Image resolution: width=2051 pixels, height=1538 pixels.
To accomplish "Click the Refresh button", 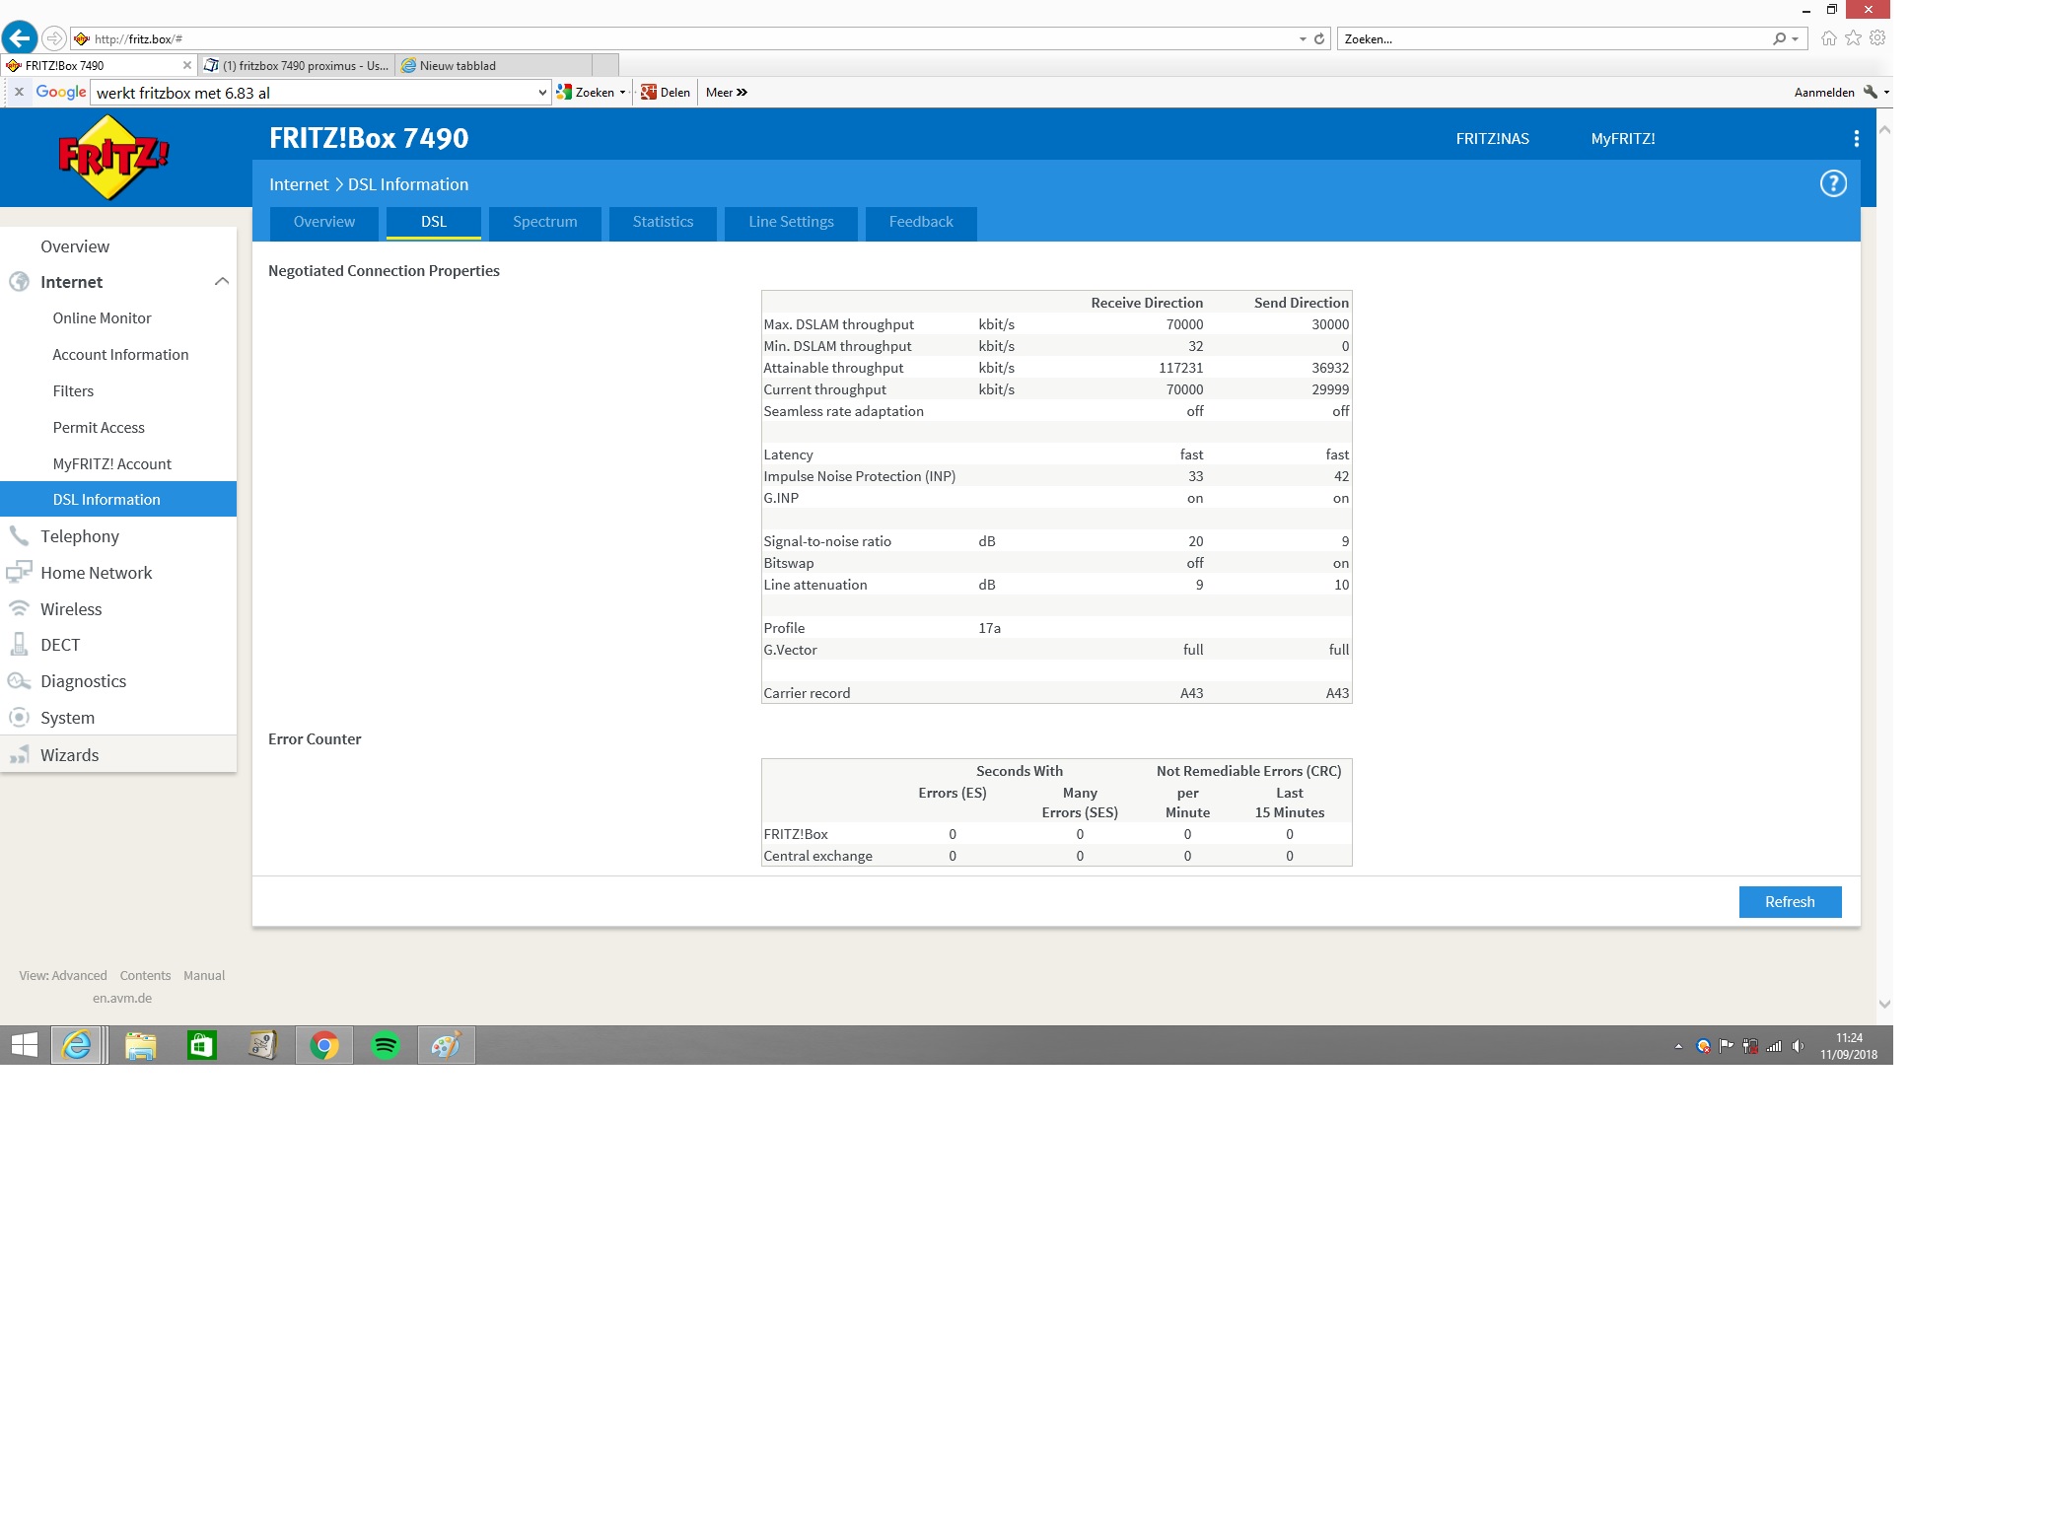I will 1789,902.
